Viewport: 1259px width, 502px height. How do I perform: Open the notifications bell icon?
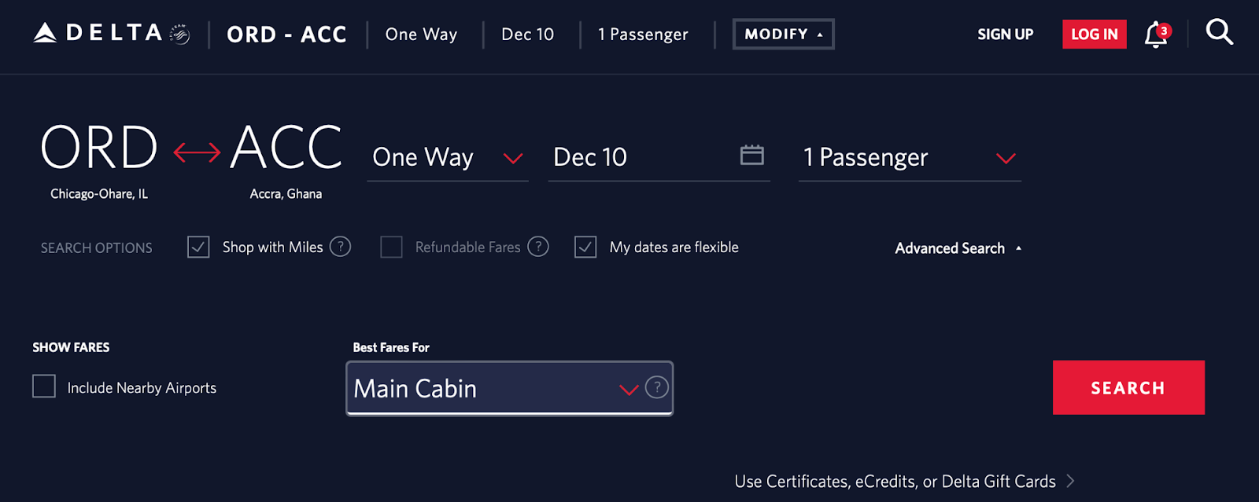1155,35
